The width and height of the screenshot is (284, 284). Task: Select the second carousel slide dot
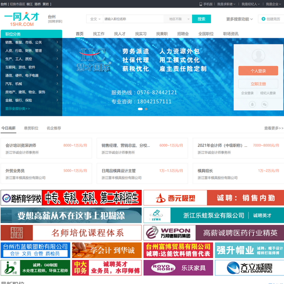[x=146, y=109]
